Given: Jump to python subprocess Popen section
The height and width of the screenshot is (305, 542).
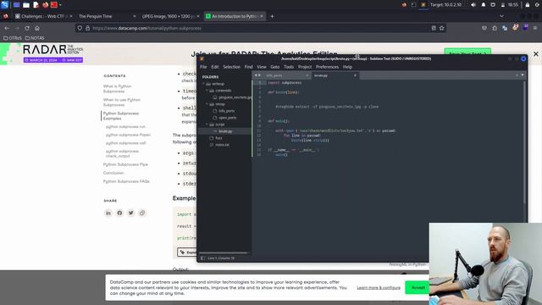Looking at the screenshot, I should [128, 135].
